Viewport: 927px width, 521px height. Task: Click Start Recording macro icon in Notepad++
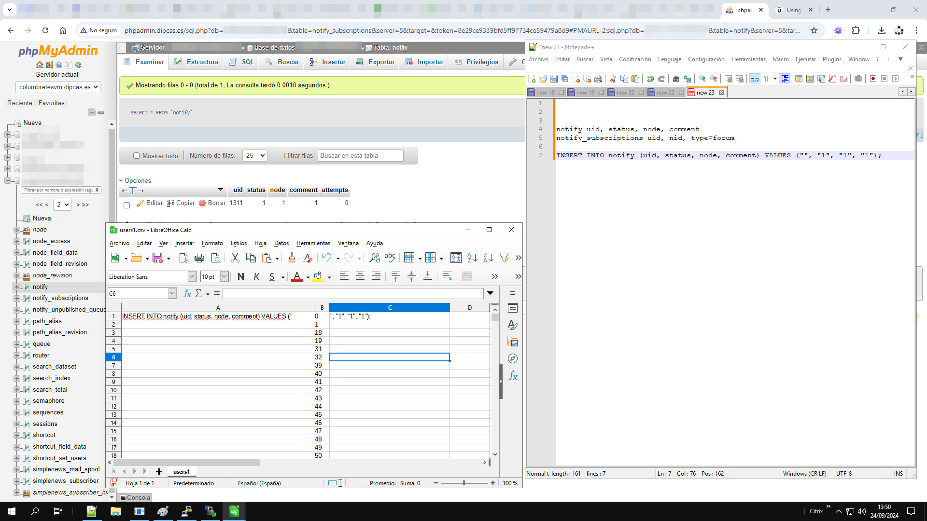click(x=873, y=79)
